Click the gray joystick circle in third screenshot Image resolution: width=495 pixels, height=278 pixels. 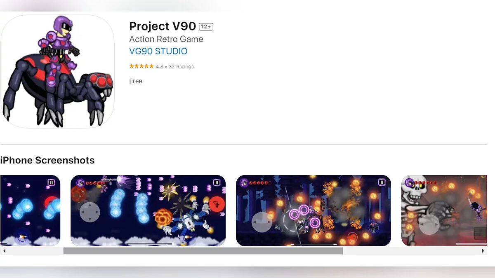pyautogui.click(x=262, y=222)
